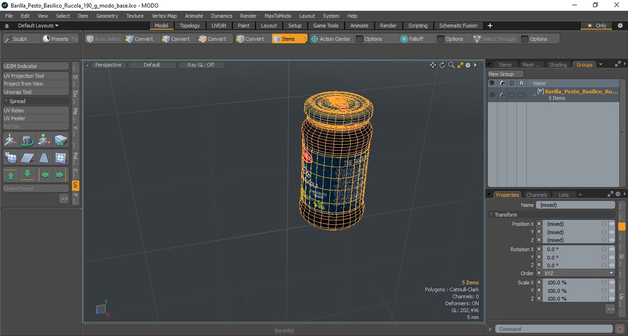Toggle the Select Through Options checkbox
This screenshot has width=628, height=336.
(x=525, y=39)
